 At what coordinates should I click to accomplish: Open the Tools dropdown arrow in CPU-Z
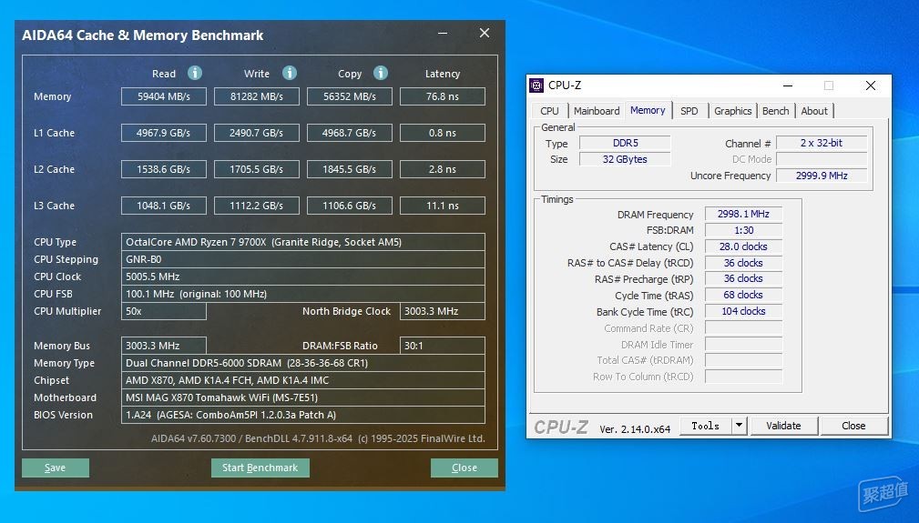pyautogui.click(x=739, y=426)
